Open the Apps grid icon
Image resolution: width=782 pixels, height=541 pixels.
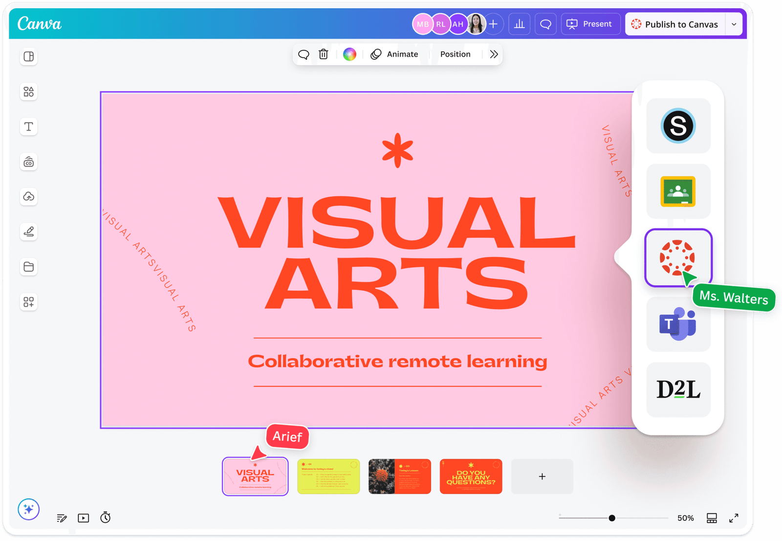29,302
